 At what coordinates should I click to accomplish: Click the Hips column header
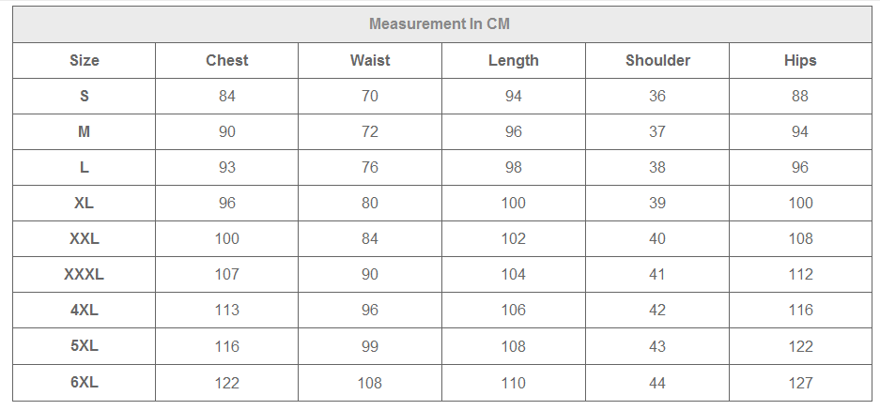point(800,60)
